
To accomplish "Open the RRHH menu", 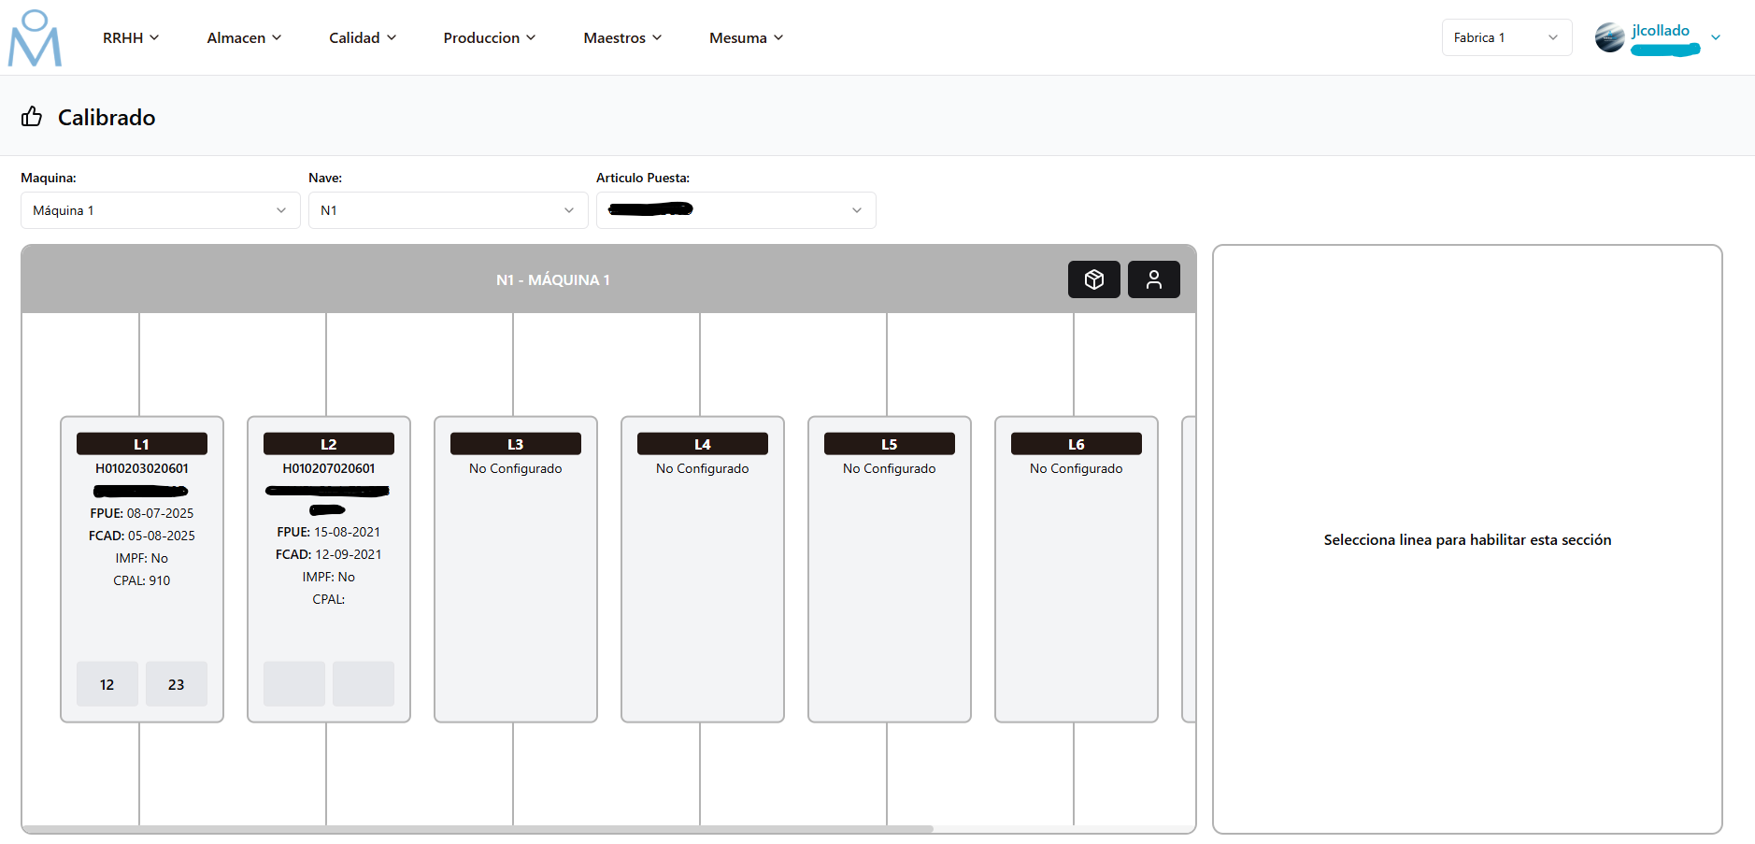I will 131,37.
